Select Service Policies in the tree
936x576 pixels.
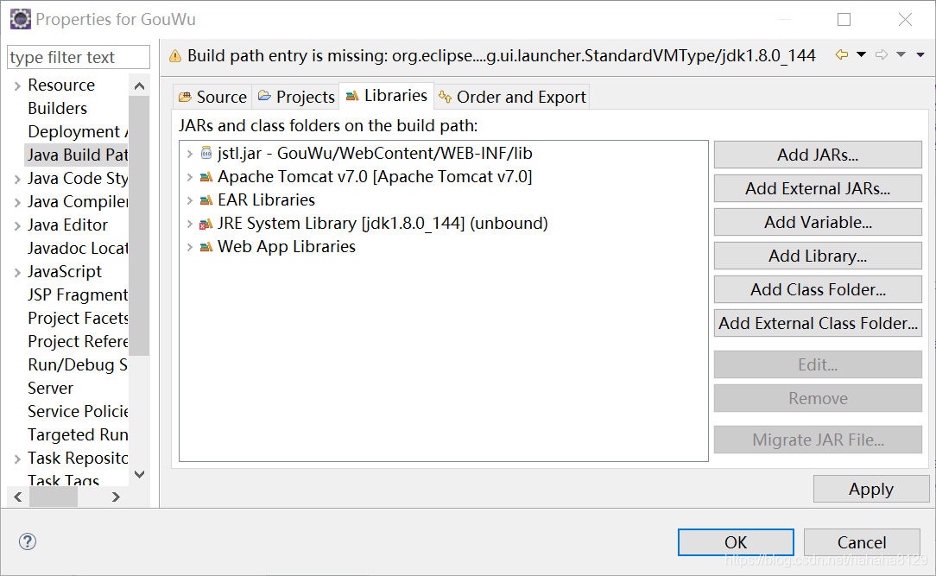[78, 411]
